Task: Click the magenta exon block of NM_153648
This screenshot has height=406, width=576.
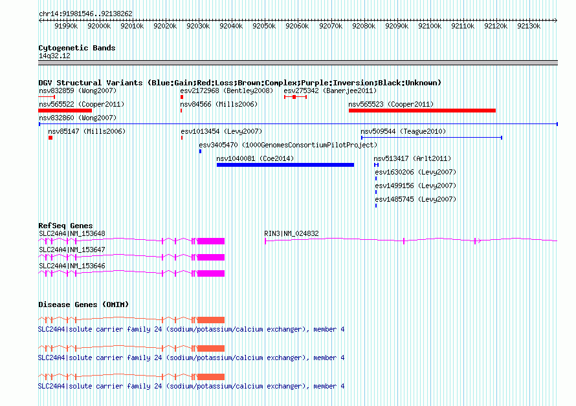Action: (x=211, y=241)
